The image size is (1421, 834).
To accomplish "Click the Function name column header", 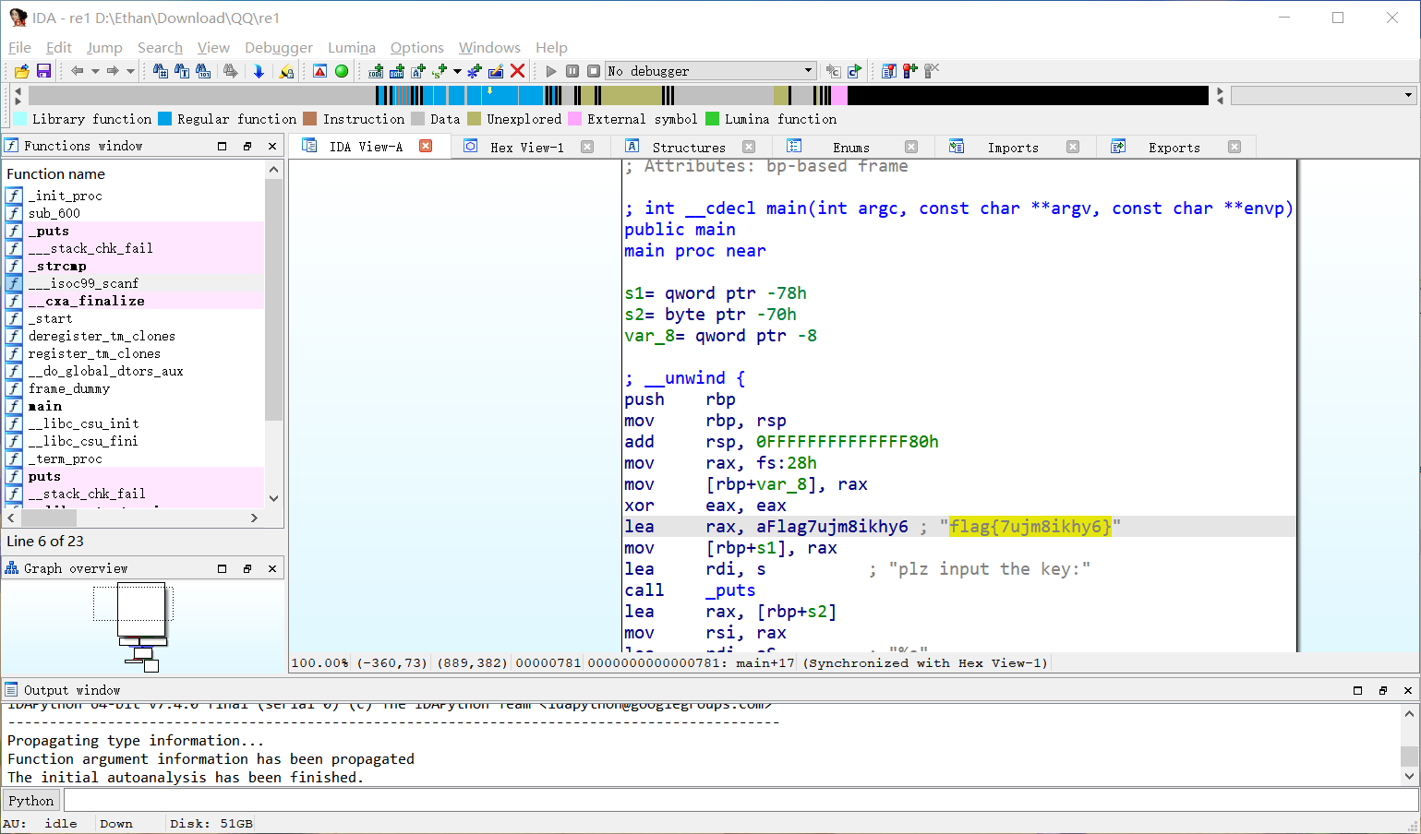I will [x=135, y=173].
